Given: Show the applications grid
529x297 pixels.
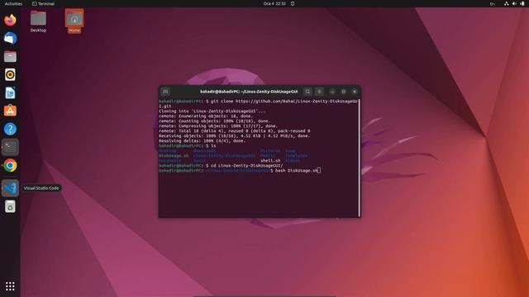Looking at the screenshot, I should point(10,286).
